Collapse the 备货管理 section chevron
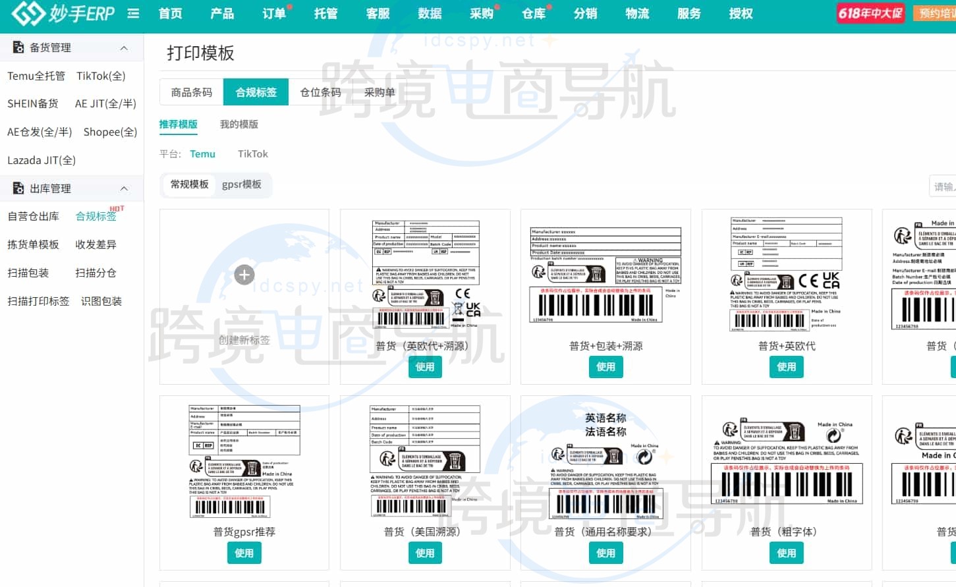 [x=123, y=46]
